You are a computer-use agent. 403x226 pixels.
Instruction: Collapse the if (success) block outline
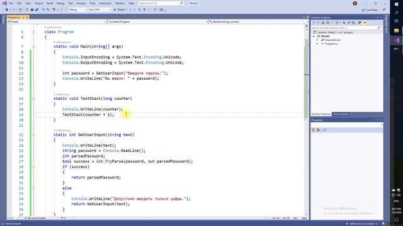[x=33, y=167]
